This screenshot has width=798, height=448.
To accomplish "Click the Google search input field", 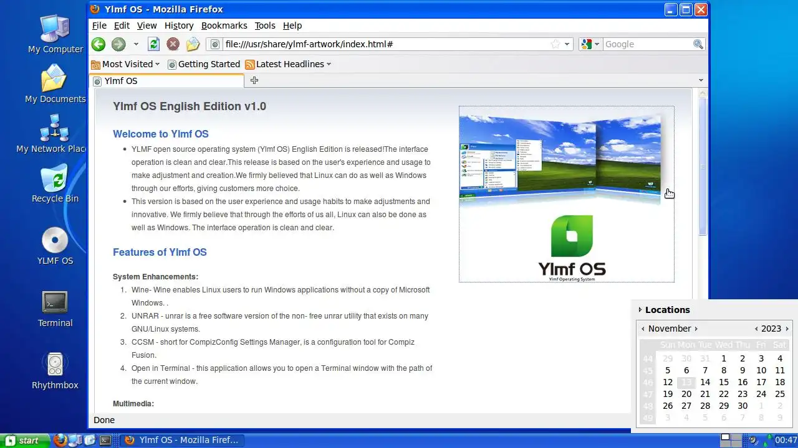I will click(648, 44).
